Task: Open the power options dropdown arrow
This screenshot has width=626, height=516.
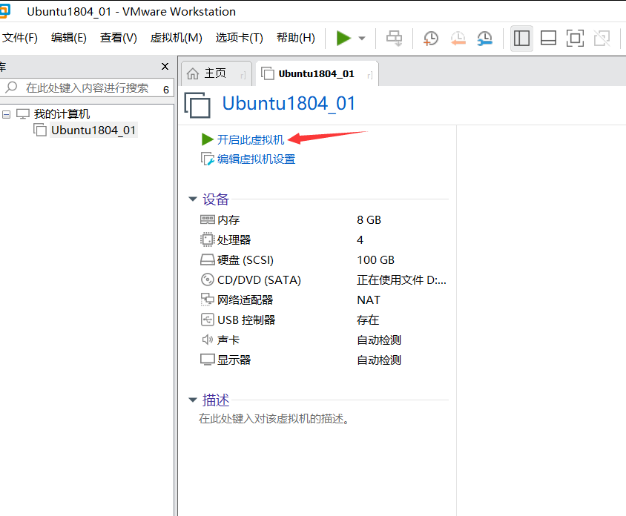Action: (x=362, y=39)
